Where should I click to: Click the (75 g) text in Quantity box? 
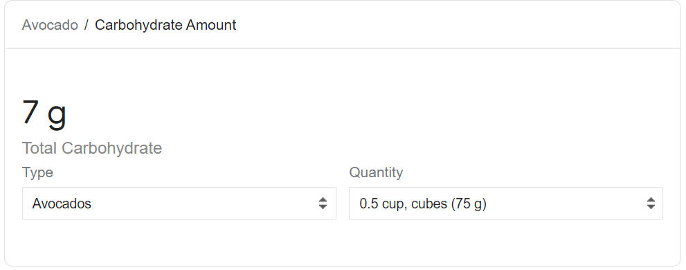[469, 204]
